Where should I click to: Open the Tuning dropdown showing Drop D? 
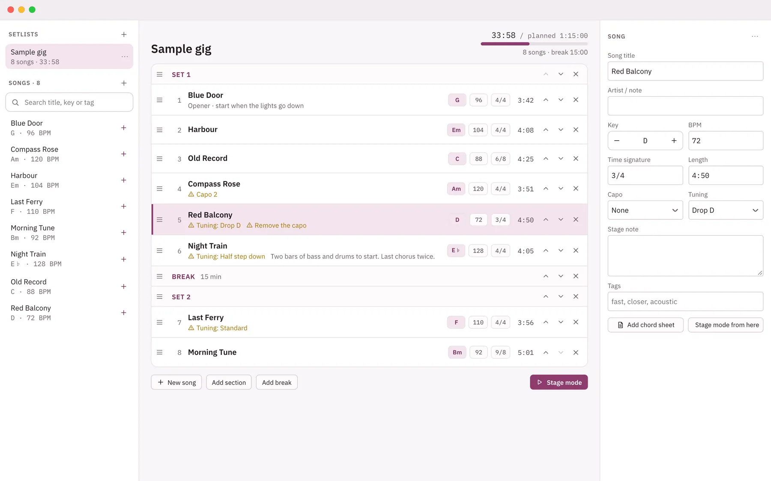coord(726,210)
